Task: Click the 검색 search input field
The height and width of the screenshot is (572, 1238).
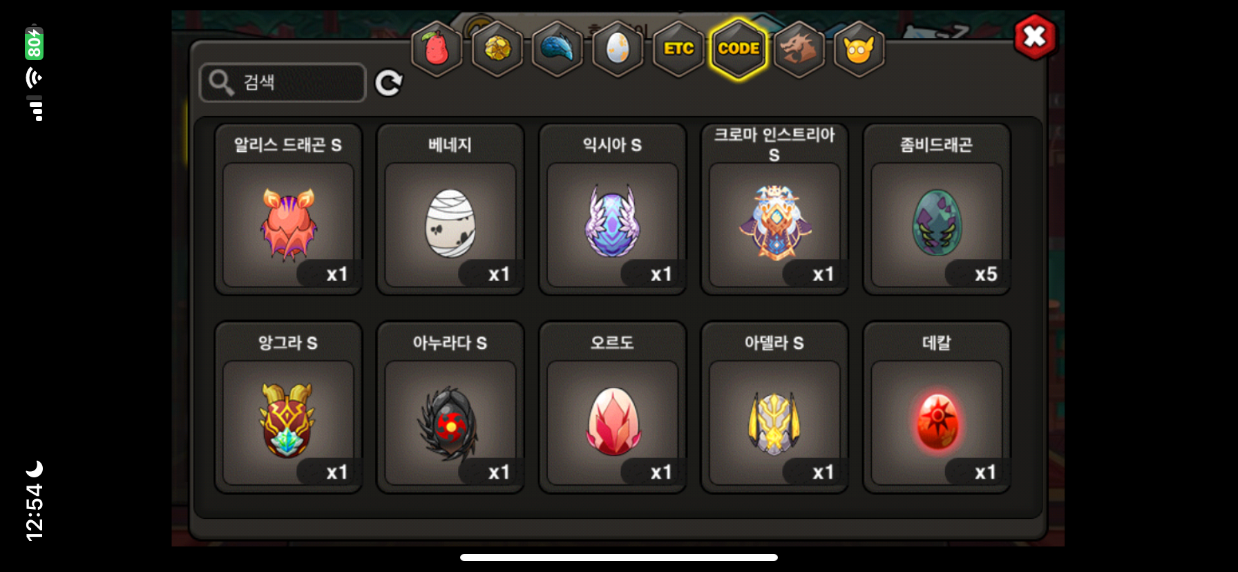Action: coord(283,83)
